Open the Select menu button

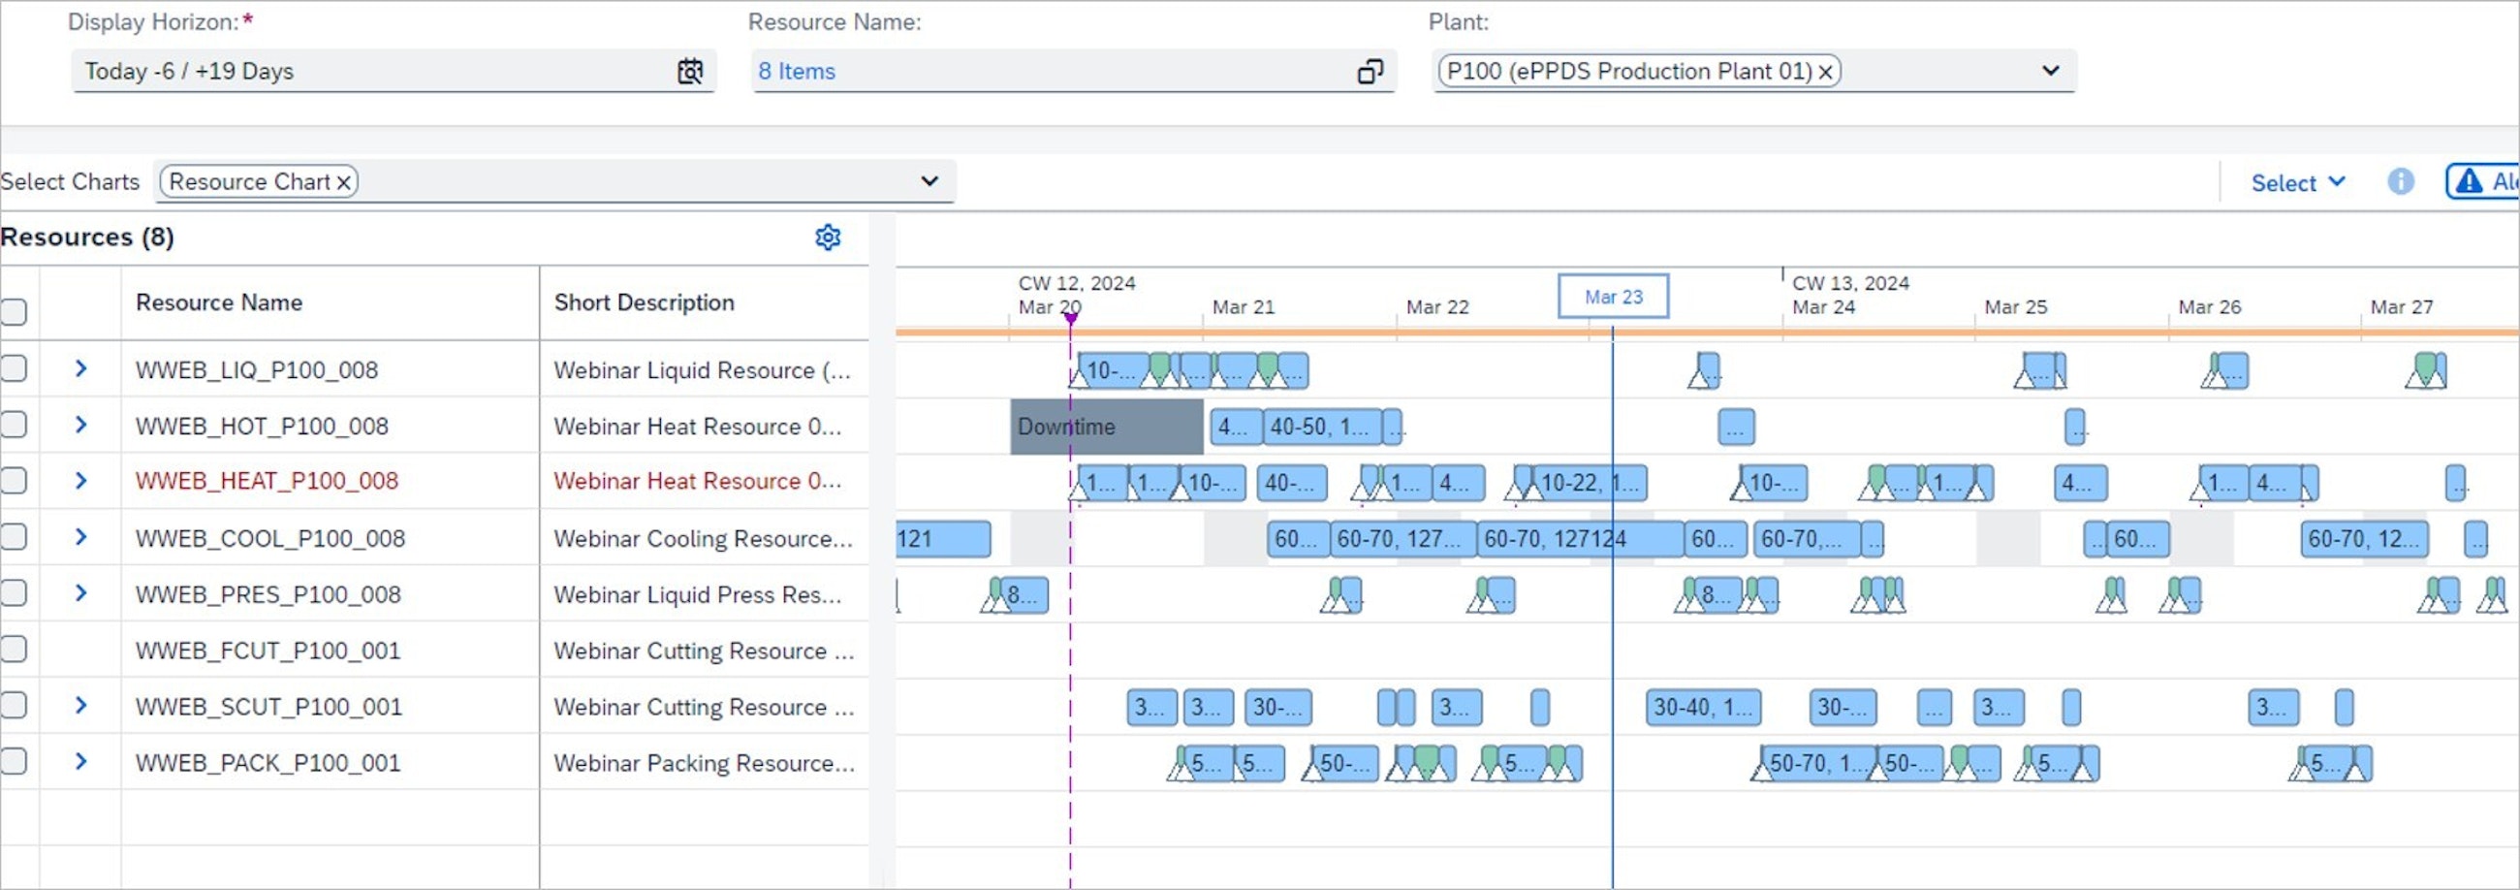[x=2296, y=183]
